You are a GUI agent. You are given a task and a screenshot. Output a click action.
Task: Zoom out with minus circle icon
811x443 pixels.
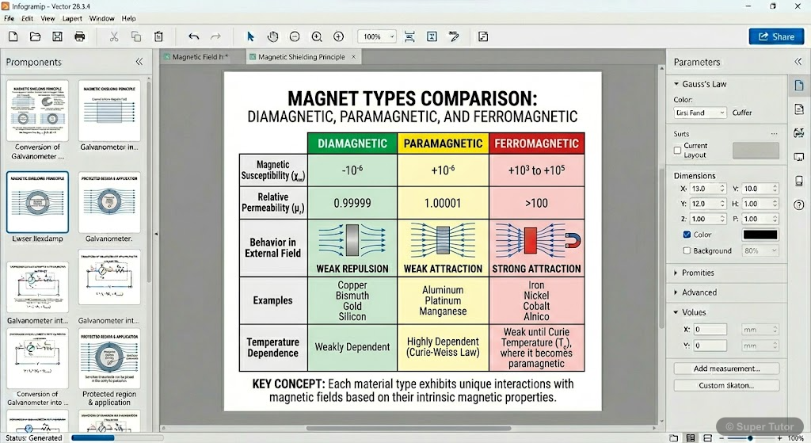(295, 36)
